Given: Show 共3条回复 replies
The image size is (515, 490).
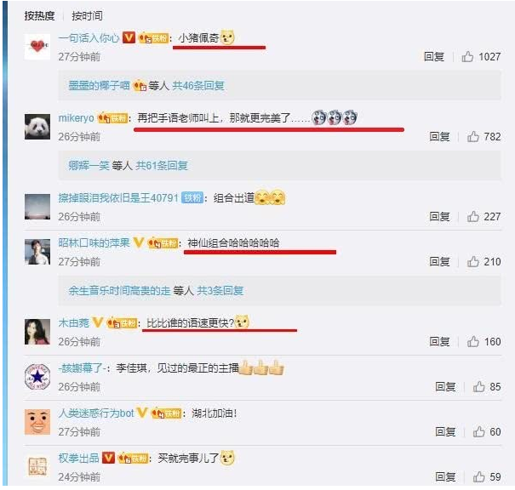Looking at the screenshot, I should tap(220, 290).
